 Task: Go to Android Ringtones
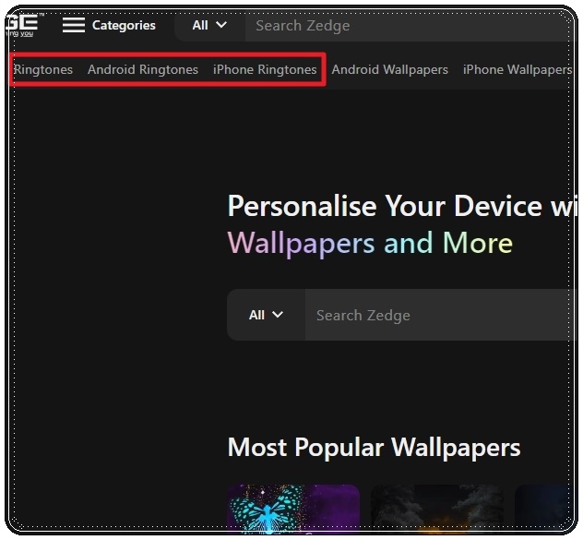point(143,69)
